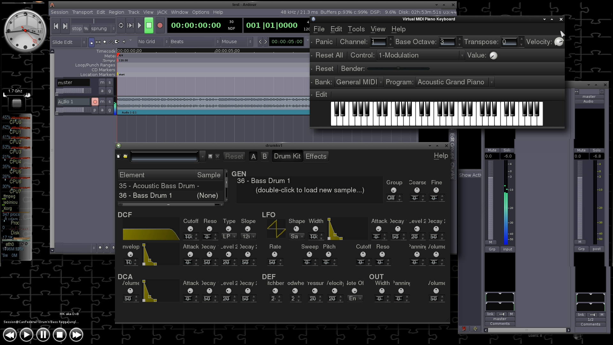Viewport: 613px width, 345px height.
Task: Click stop in desktop media player widget
Action: click(x=59, y=335)
